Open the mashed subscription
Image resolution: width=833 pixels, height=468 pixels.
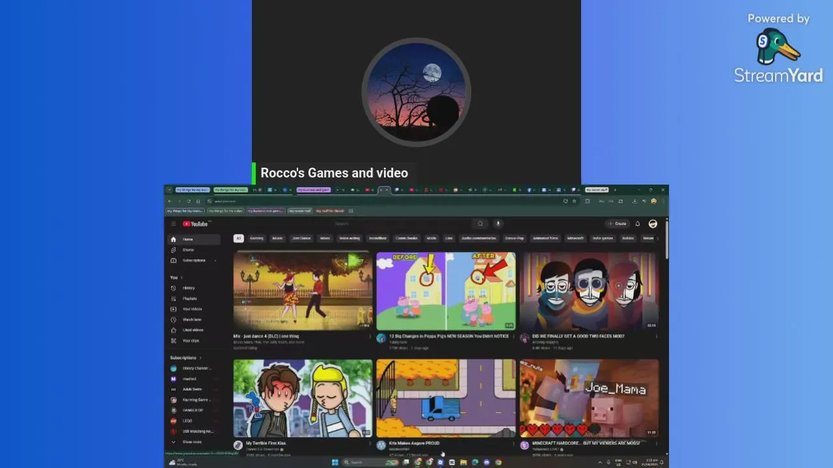point(194,379)
